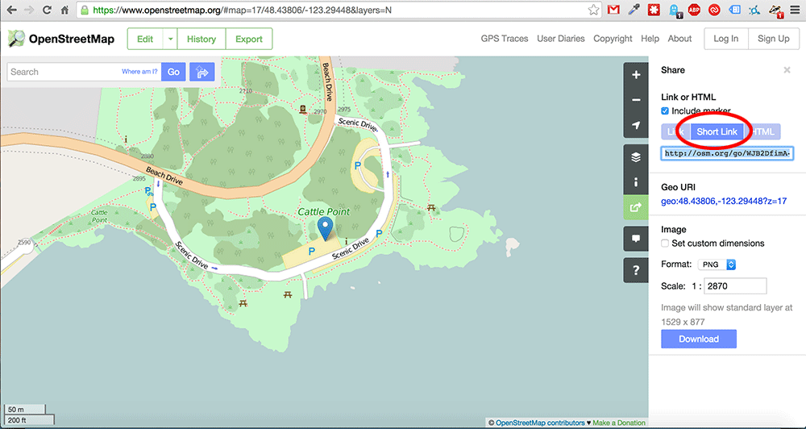Open the PNG format dropdown
The image size is (806, 429).
(x=717, y=264)
